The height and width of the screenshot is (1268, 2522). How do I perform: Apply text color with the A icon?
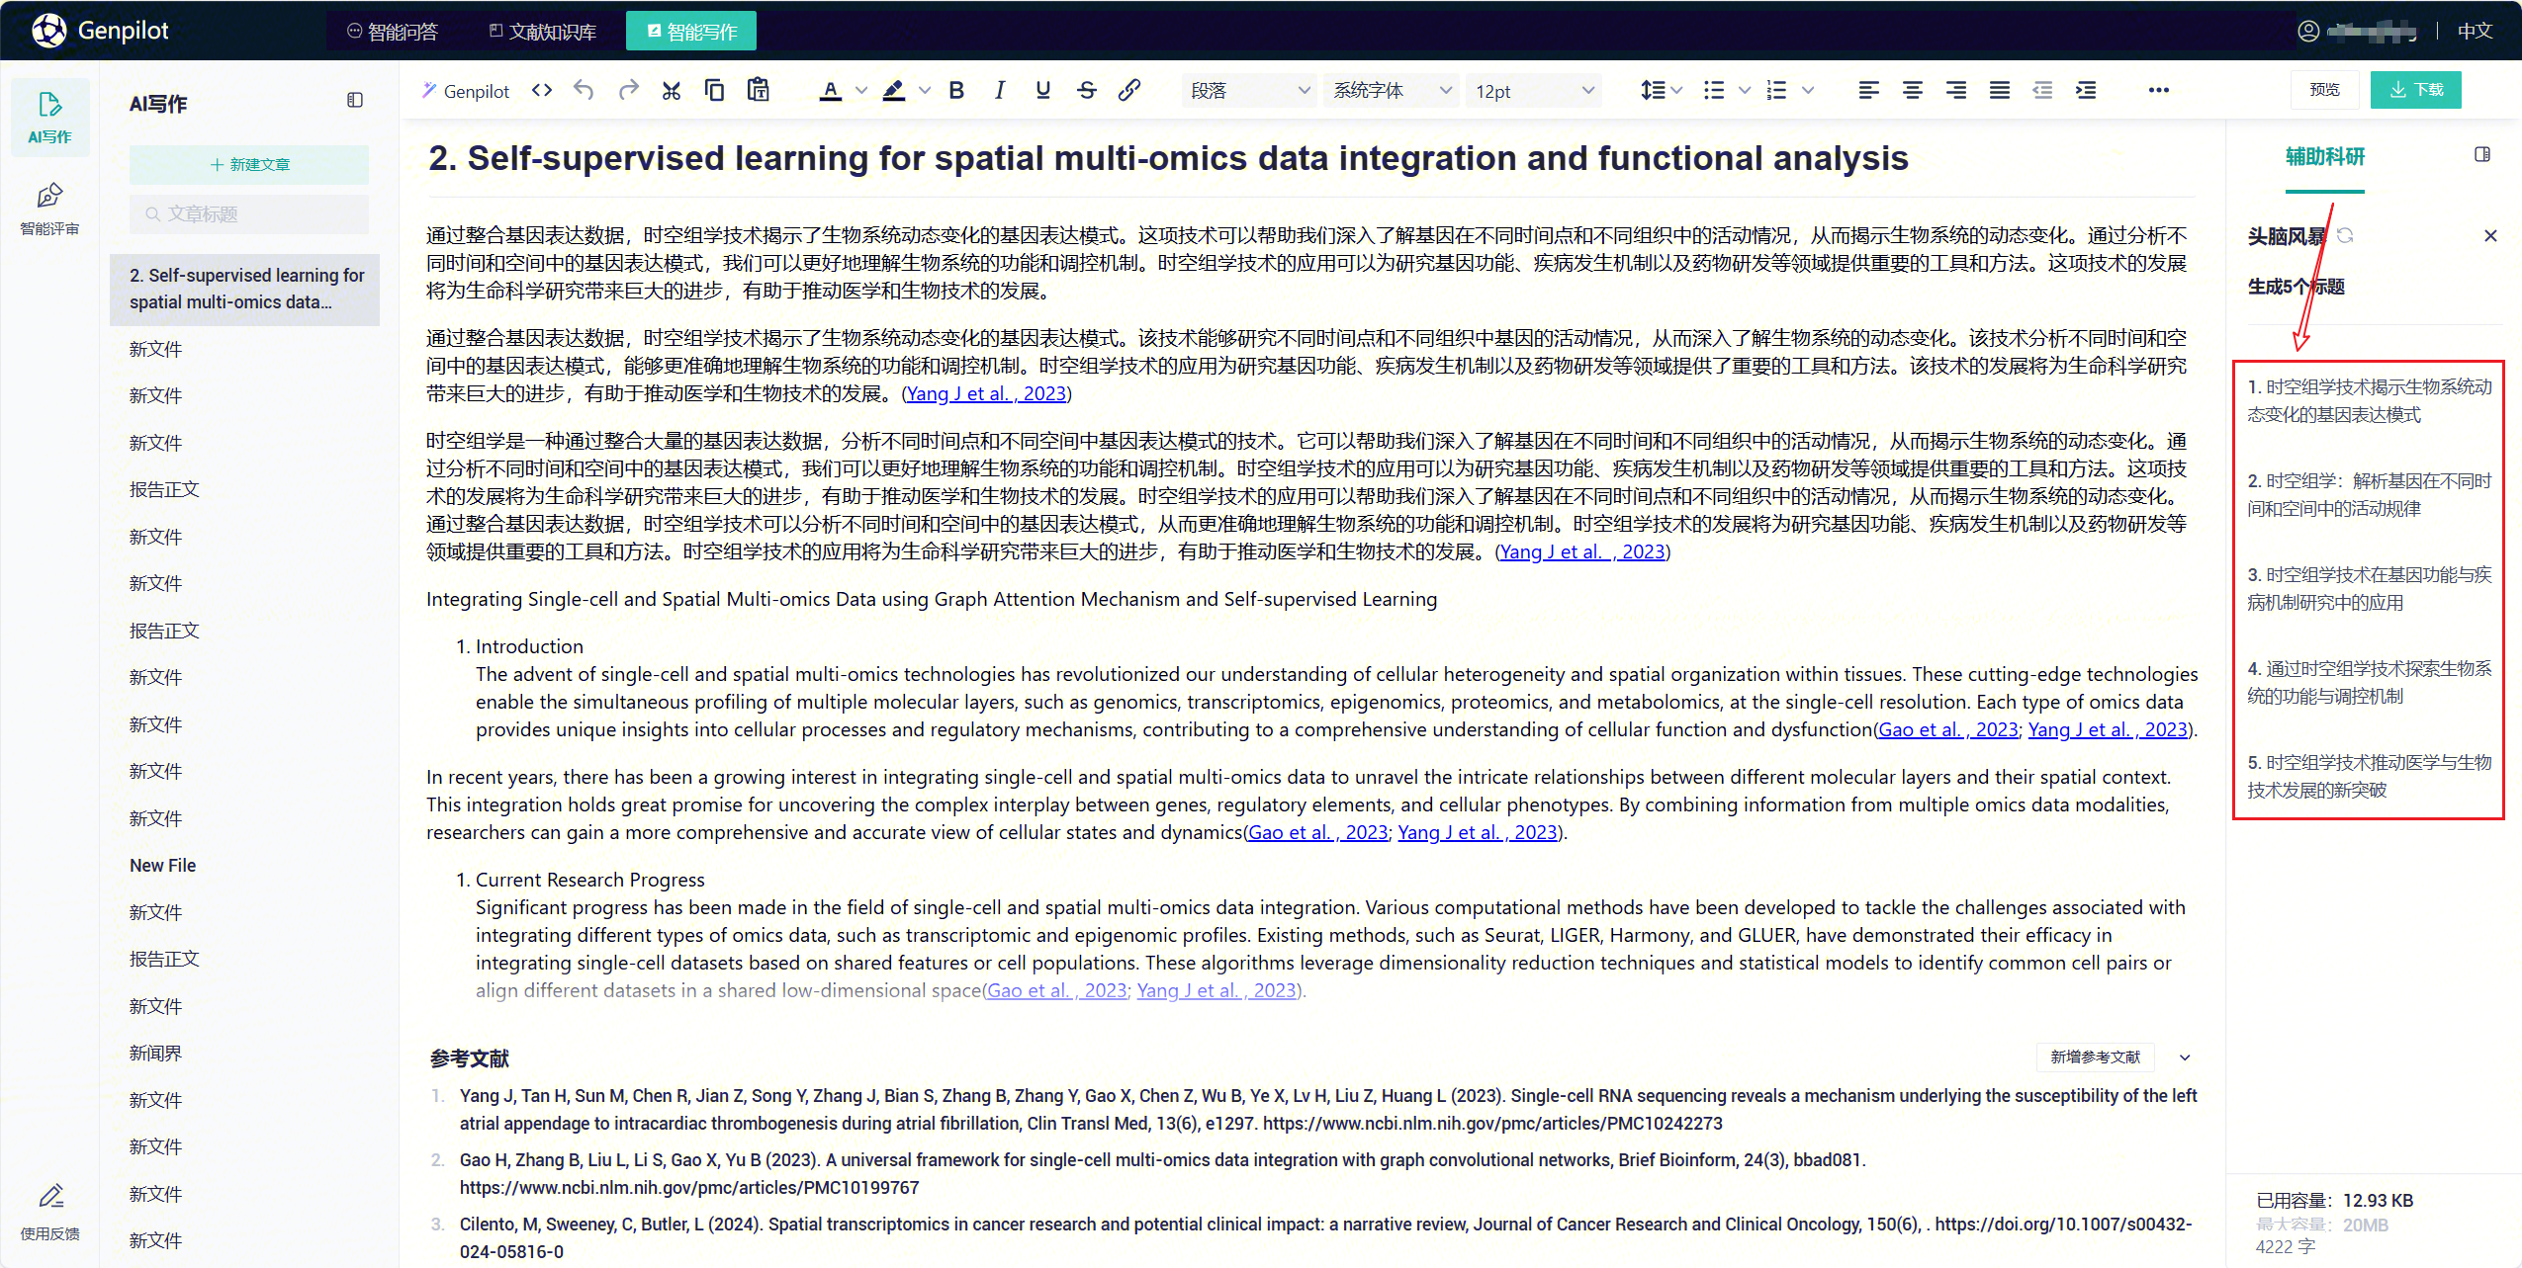pos(831,91)
